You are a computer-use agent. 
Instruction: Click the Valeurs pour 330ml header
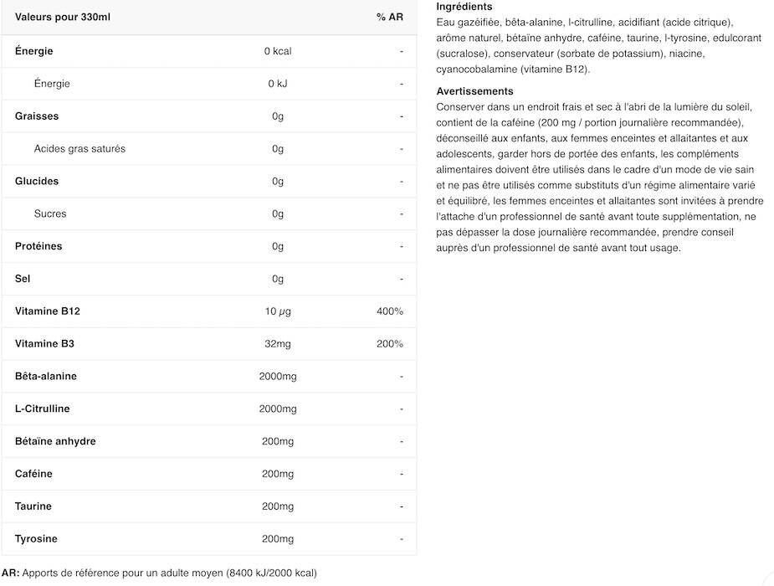63,17
